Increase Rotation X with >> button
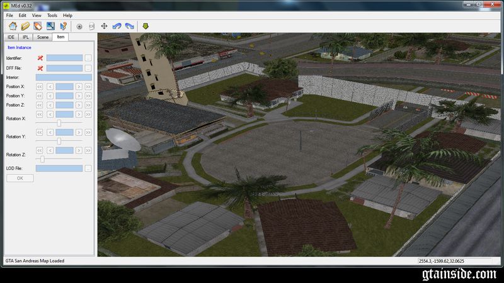Viewport: 504px width, 283px height. pos(88,114)
